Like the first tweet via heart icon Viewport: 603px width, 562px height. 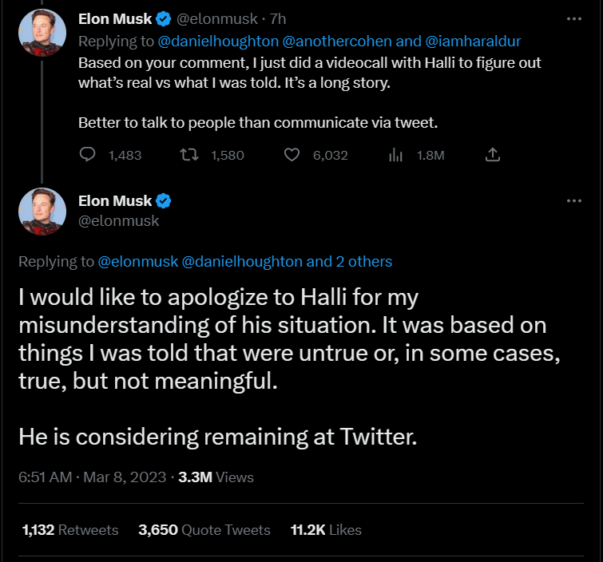point(292,155)
